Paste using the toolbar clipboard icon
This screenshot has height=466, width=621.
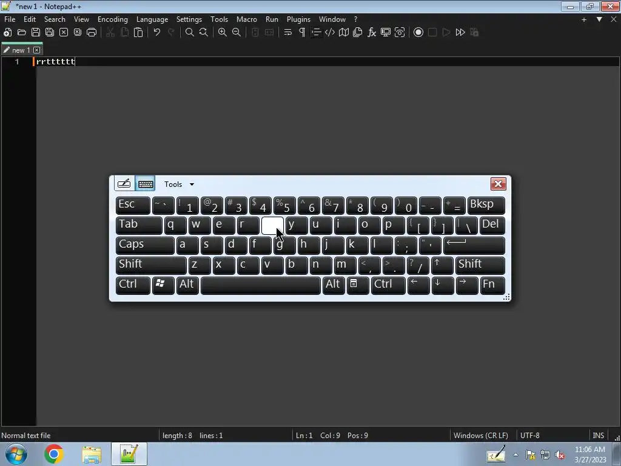pyautogui.click(x=138, y=33)
